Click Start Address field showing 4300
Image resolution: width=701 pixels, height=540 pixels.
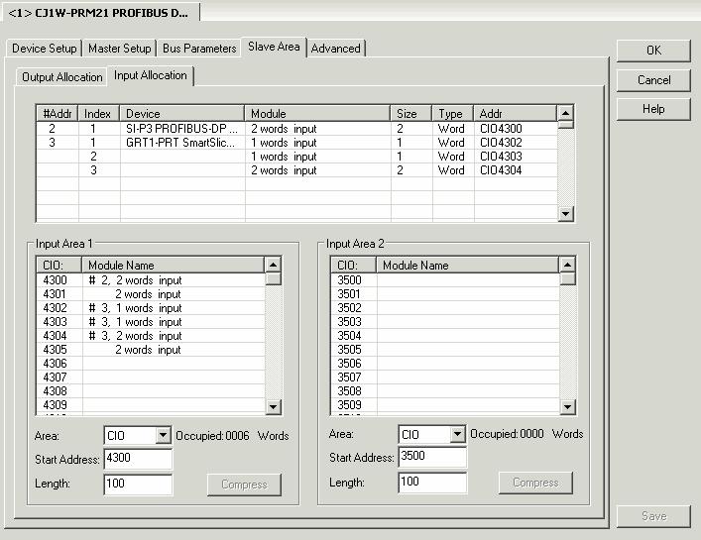tap(138, 459)
